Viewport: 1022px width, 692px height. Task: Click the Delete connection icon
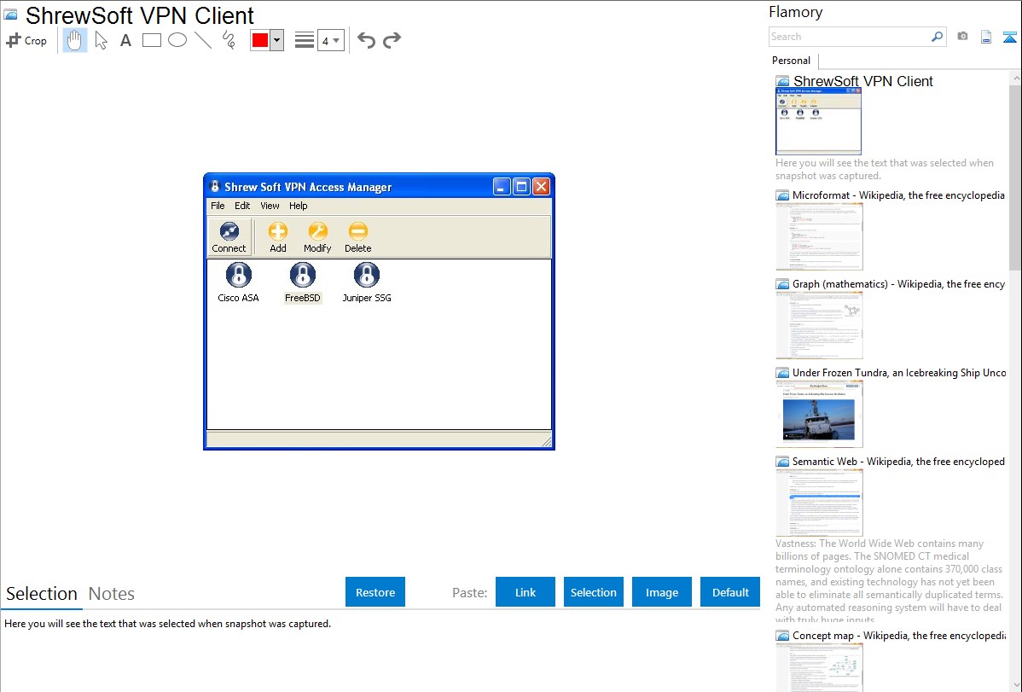point(357,237)
